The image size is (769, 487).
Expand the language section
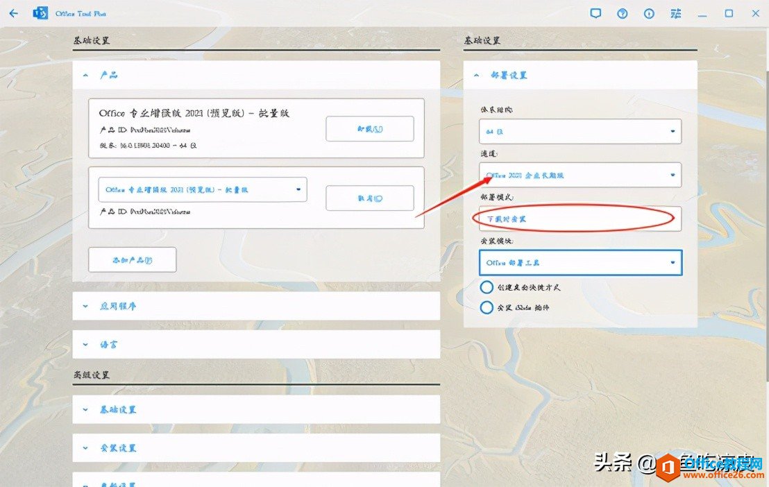[257, 344]
